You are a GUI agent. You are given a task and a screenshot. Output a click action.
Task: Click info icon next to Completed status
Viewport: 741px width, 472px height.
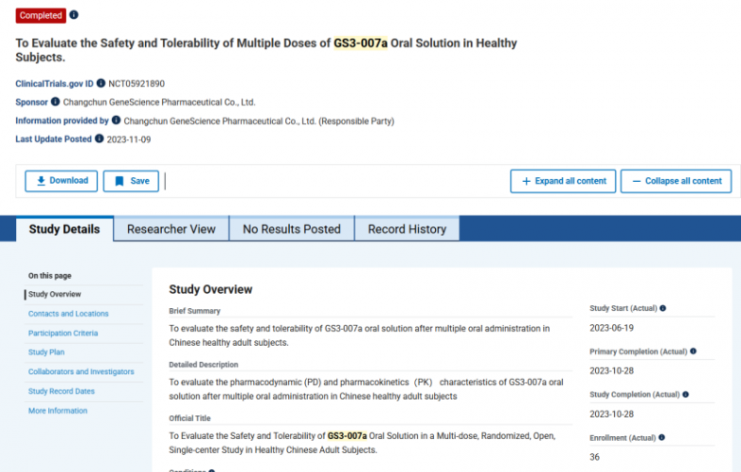[75, 15]
